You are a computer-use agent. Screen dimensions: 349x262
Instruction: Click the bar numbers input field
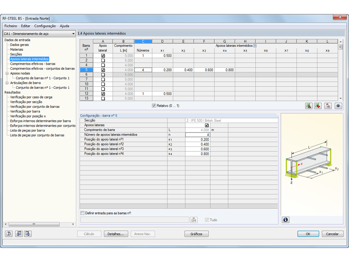135,220
